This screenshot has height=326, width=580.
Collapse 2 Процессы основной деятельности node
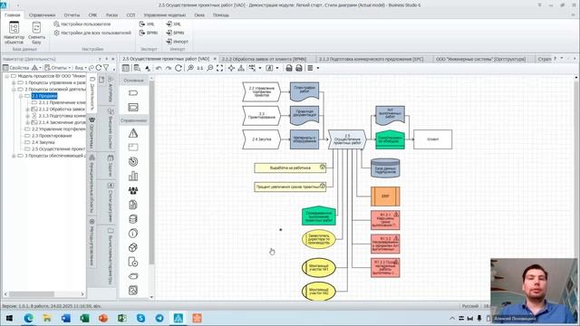(14, 90)
